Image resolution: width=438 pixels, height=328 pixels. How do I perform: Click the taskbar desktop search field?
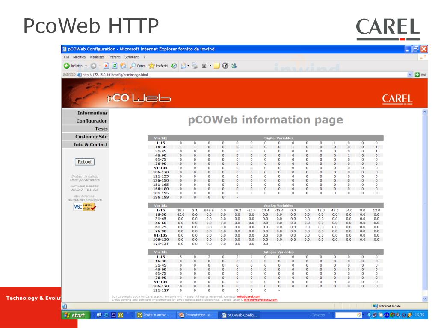tap(349, 315)
